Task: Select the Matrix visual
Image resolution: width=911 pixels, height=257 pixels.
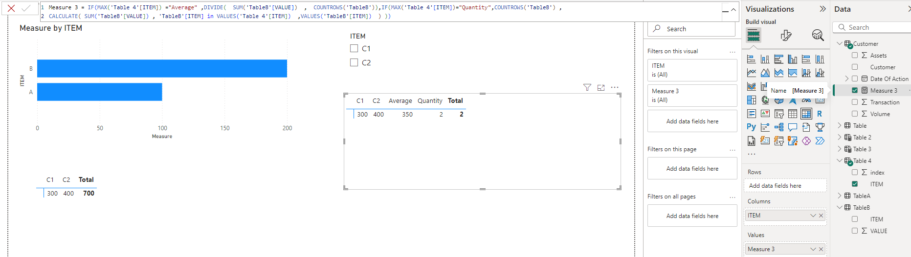Action: point(806,114)
